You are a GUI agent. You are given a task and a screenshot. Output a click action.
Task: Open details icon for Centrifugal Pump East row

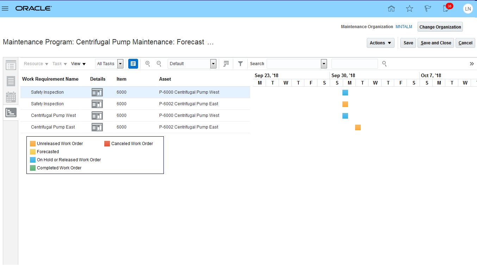click(97, 127)
